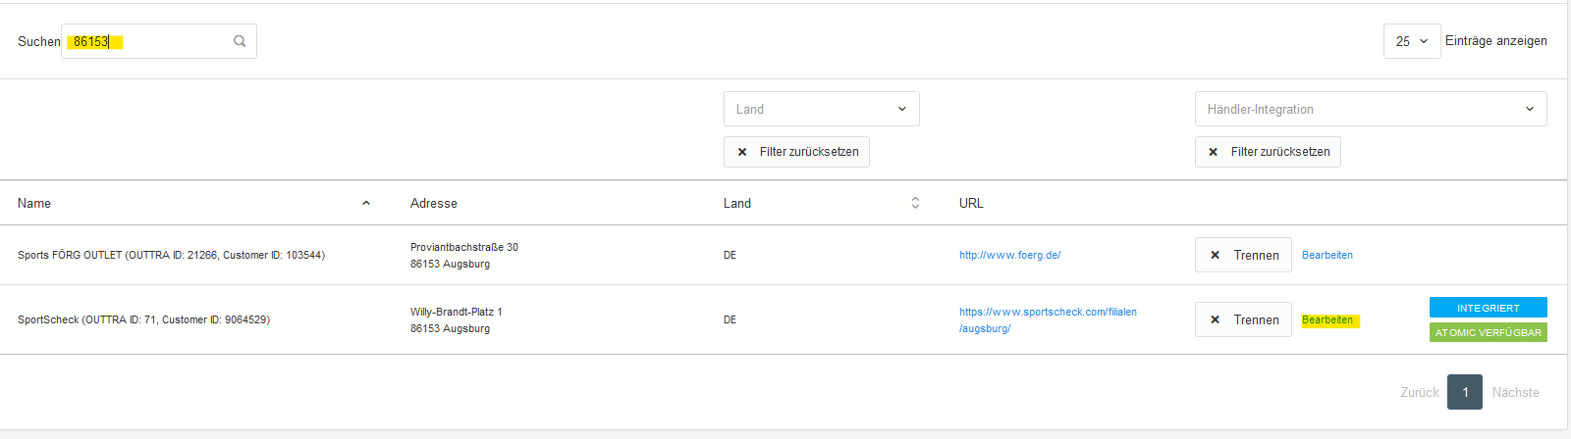Image resolution: width=1571 pixels, height=439 pixels.
Task: Open the entries-per-page dropdown showing 25
Action: point(1412,41)
